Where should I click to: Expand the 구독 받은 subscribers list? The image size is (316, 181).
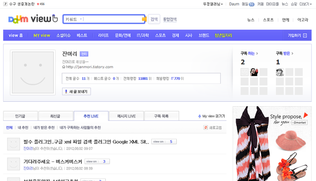(284, 53)
